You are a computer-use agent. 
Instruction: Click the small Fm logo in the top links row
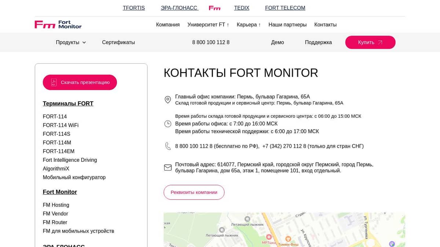pyautogui.click(x=214, y=8)
